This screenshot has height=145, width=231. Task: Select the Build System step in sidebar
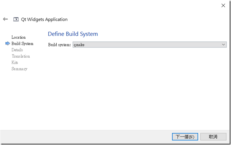pos(23,44)
